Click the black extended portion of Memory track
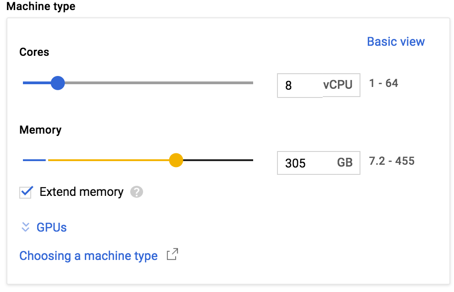This screenshot has height=292, width=454. point(218,160)
